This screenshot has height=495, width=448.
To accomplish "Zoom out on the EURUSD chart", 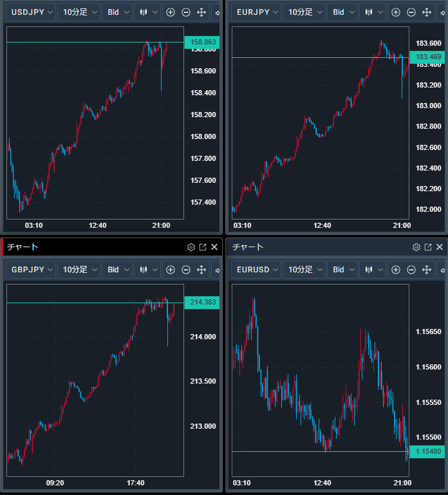I will click(411, 270).
